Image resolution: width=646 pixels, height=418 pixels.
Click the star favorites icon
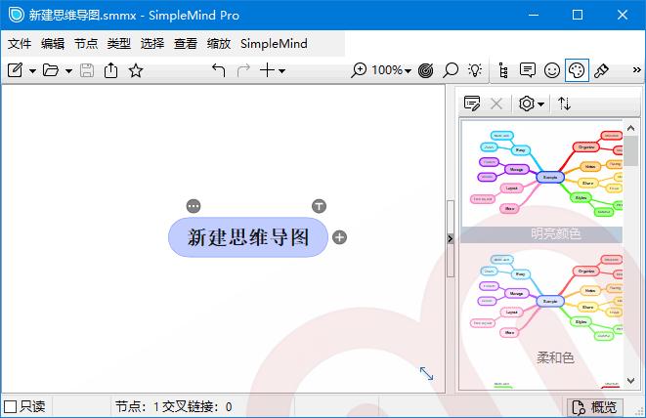[x=136, y=70]
